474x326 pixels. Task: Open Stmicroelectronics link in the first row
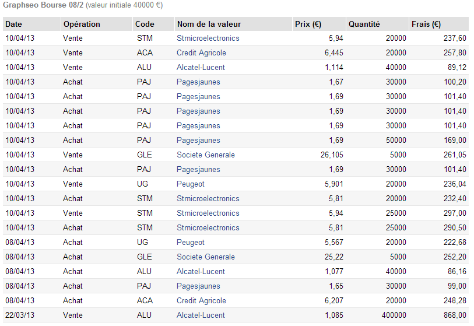point(208,38)
